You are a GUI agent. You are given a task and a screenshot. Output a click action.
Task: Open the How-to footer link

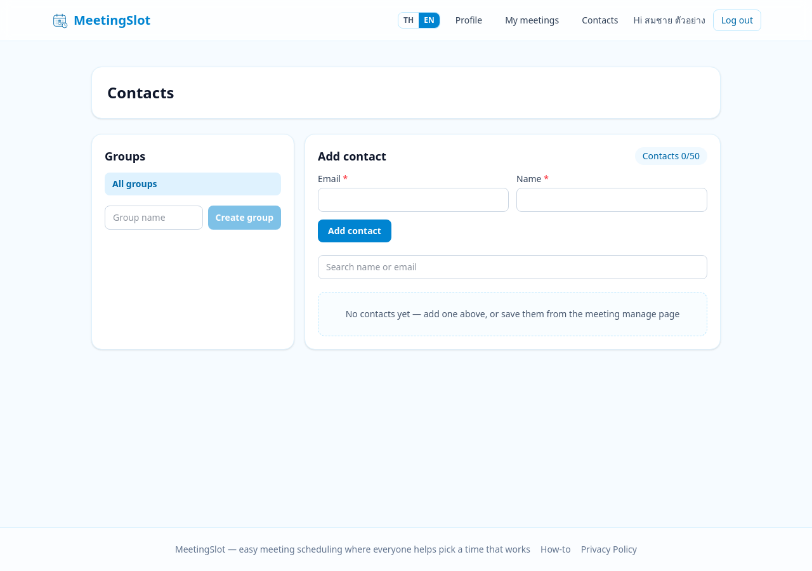tap(556, 549)
